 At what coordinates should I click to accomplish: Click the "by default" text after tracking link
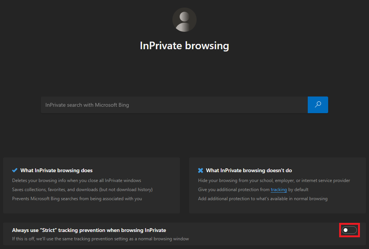coord(298,190)
